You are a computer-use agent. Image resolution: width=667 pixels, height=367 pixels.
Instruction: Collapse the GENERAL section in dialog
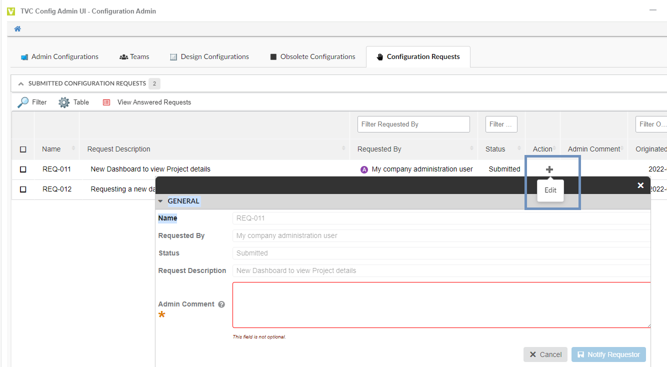tap(160, 201)
